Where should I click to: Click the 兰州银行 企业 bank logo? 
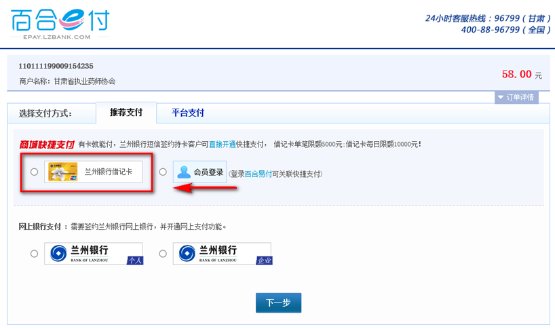click(223, 254)
